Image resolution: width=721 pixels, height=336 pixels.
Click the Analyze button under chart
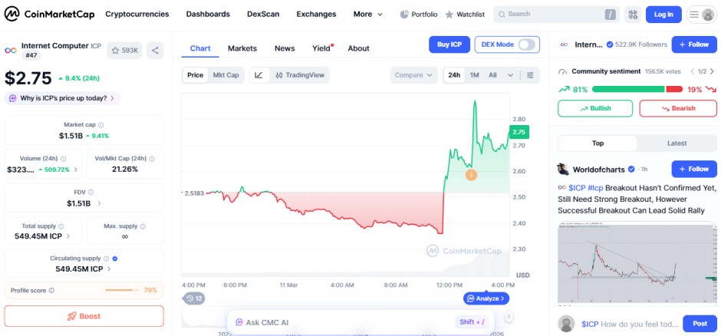[486, 298]
